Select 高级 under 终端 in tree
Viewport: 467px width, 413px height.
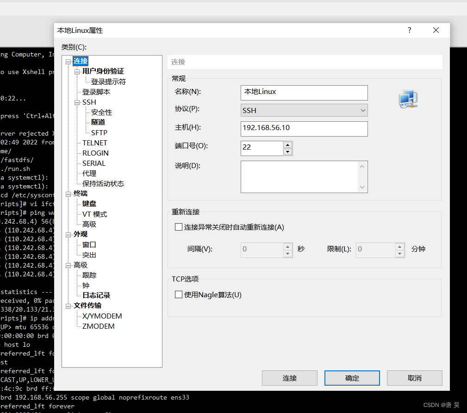(89, 224)
